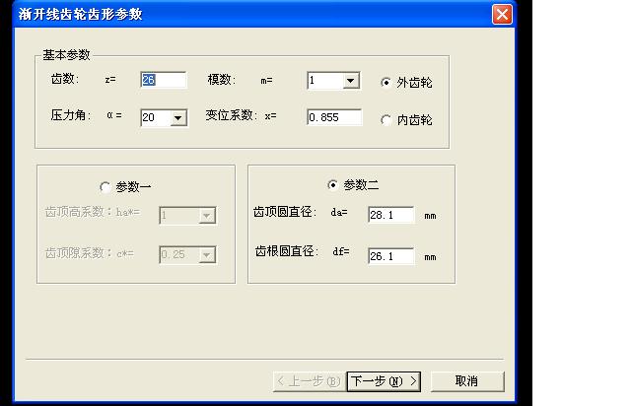
Task: Select the 参数二 radio button
Action: [332, 184]
